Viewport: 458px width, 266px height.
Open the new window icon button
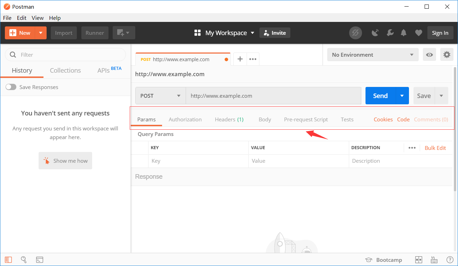pyautogui.click(x=120, y=33)
